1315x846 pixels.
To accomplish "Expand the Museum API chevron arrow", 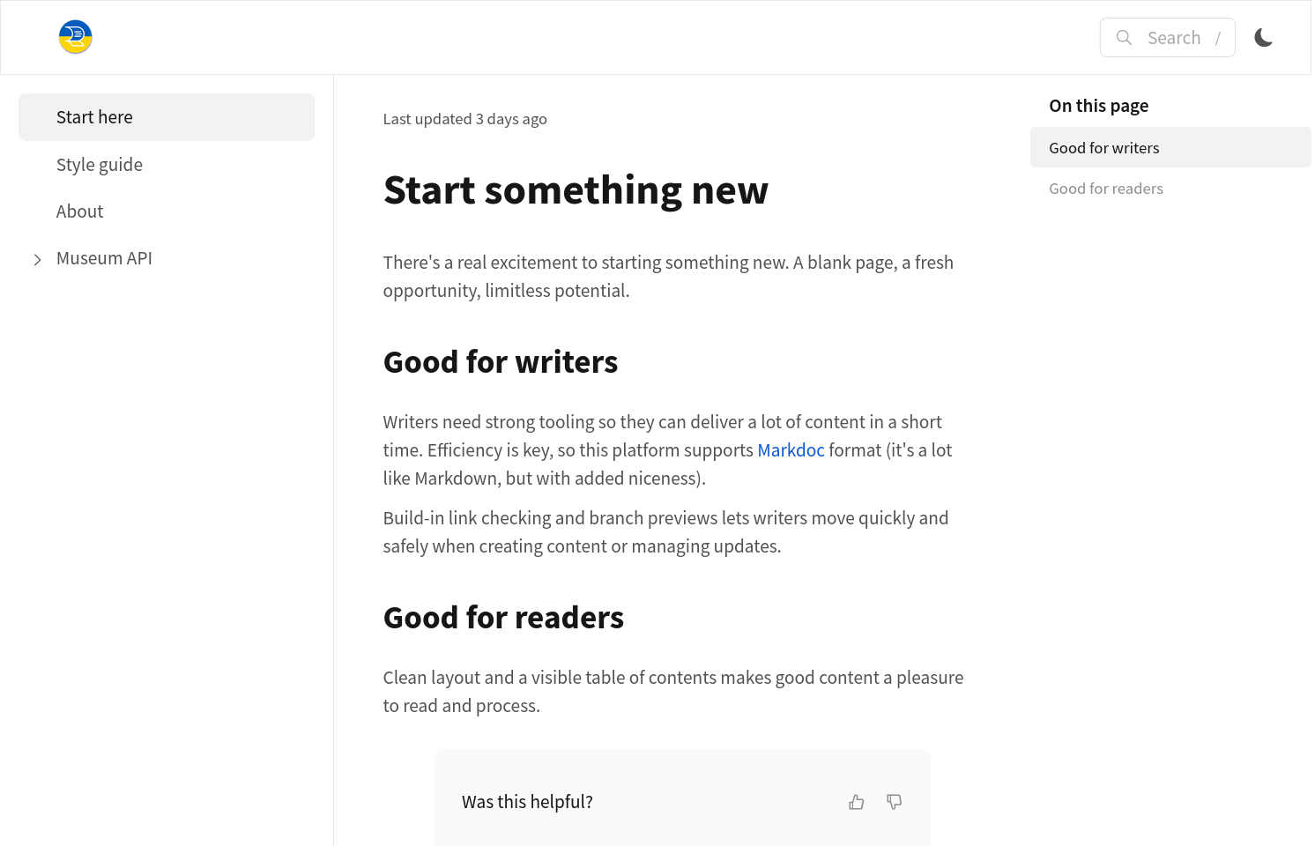I will pyautogui.click(x=37, y=259).
